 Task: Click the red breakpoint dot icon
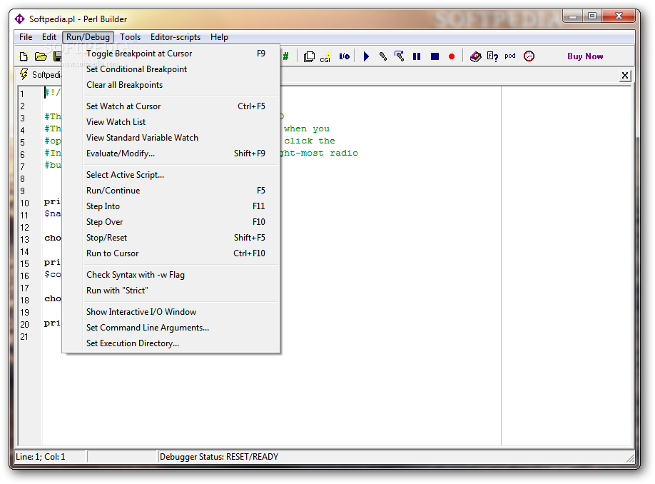tap(452, 56)
